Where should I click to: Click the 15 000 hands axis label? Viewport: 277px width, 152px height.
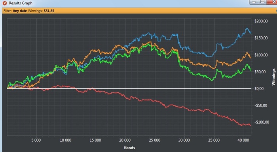pos(95,140)
